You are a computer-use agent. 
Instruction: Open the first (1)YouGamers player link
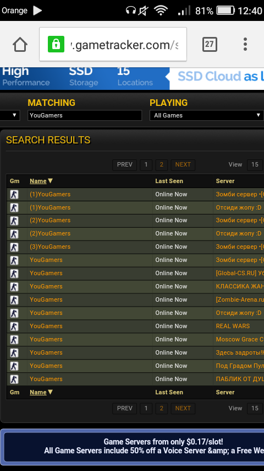pyautogui.click(x=50, y=194)
